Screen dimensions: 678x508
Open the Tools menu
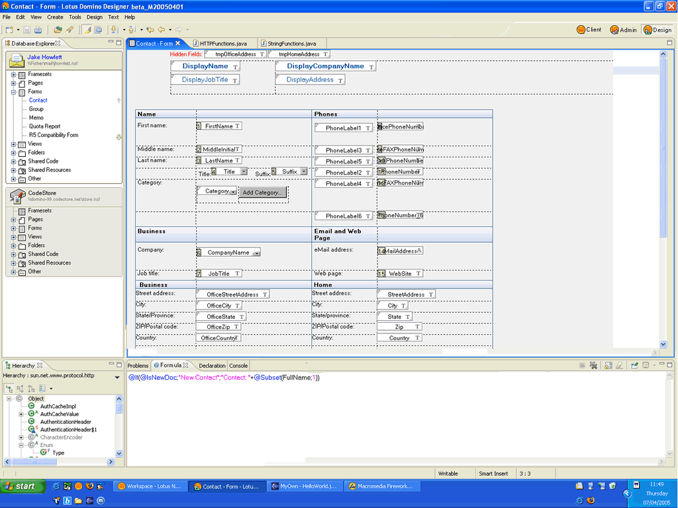click(x=75, y=17)
